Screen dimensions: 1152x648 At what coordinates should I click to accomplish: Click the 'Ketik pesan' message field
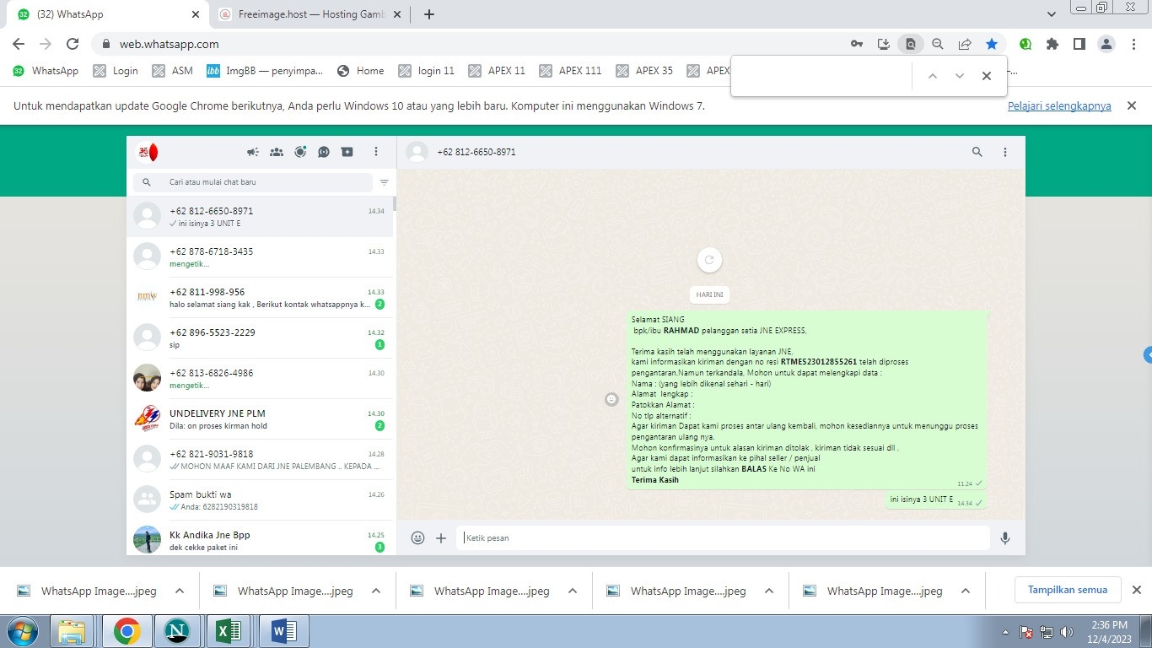(x=723, y=537)
